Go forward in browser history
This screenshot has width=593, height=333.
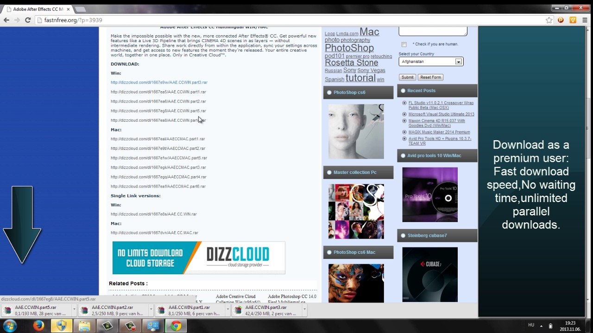pos(17,20)
